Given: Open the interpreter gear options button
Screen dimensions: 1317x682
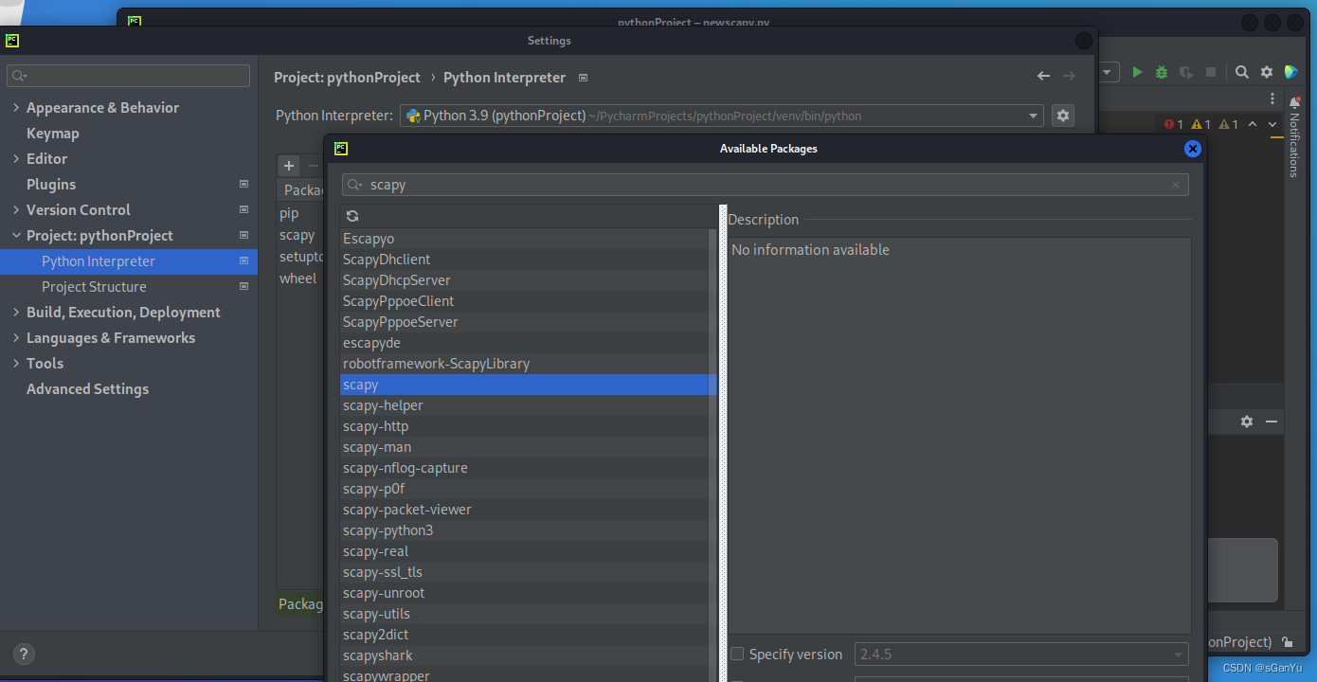Looking at the screenshot, I should 1063,116.
